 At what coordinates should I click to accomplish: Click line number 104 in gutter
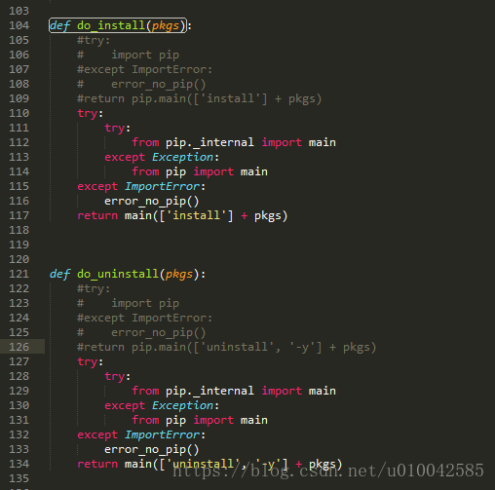click(19, 25)
